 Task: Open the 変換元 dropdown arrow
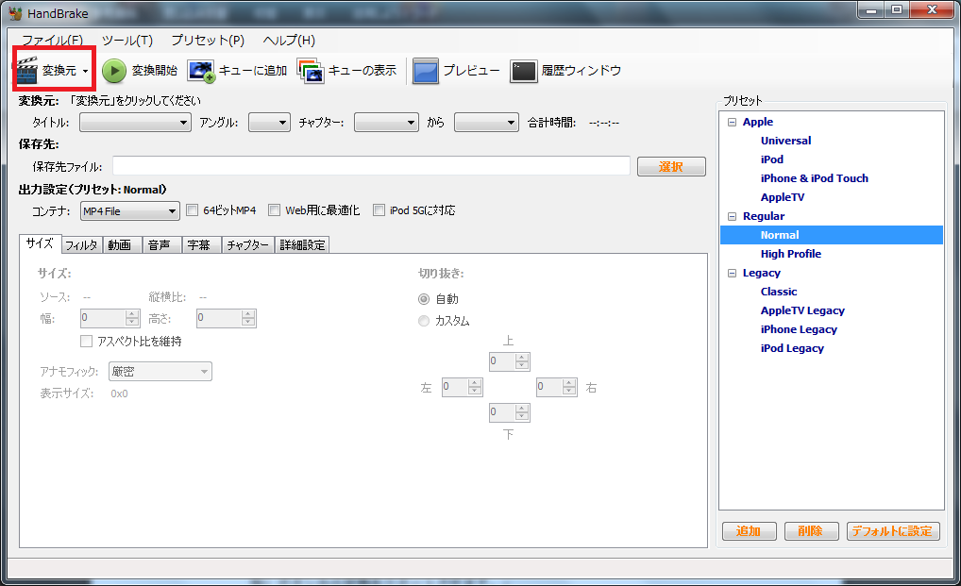[x=85, y=71]
